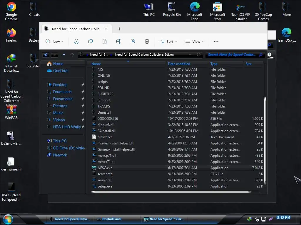
Task: Close the Need for Speed Carbon tab
Action: pyautogui.click(x=106, y=29)
